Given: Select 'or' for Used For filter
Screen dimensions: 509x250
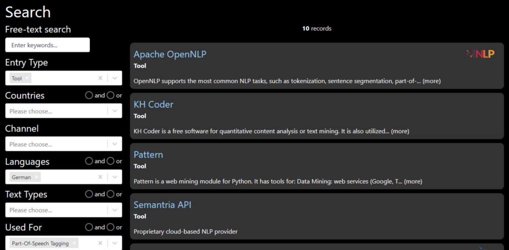Looking at the screenshot, I should (110, 227).
